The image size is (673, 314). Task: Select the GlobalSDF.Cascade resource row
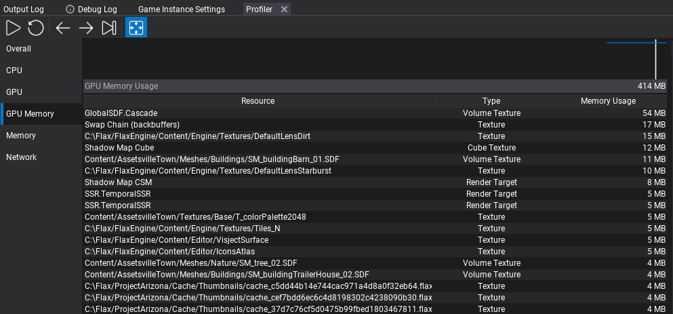coord(375,113)
